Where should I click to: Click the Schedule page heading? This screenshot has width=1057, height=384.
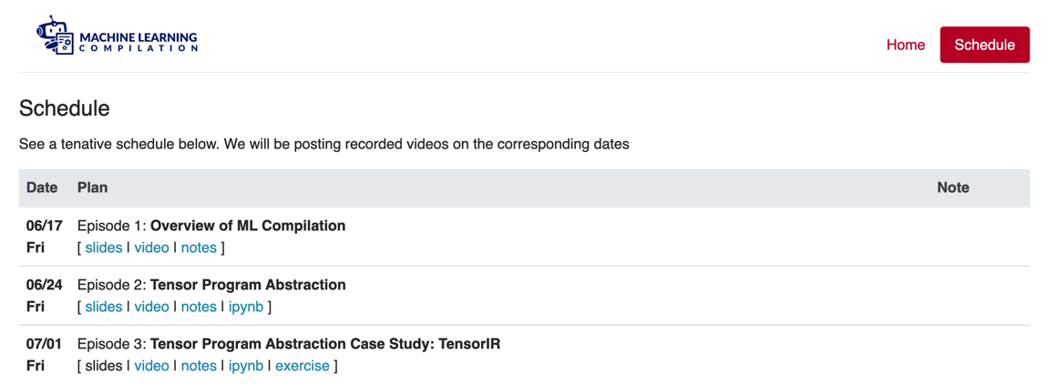[65, 108]
